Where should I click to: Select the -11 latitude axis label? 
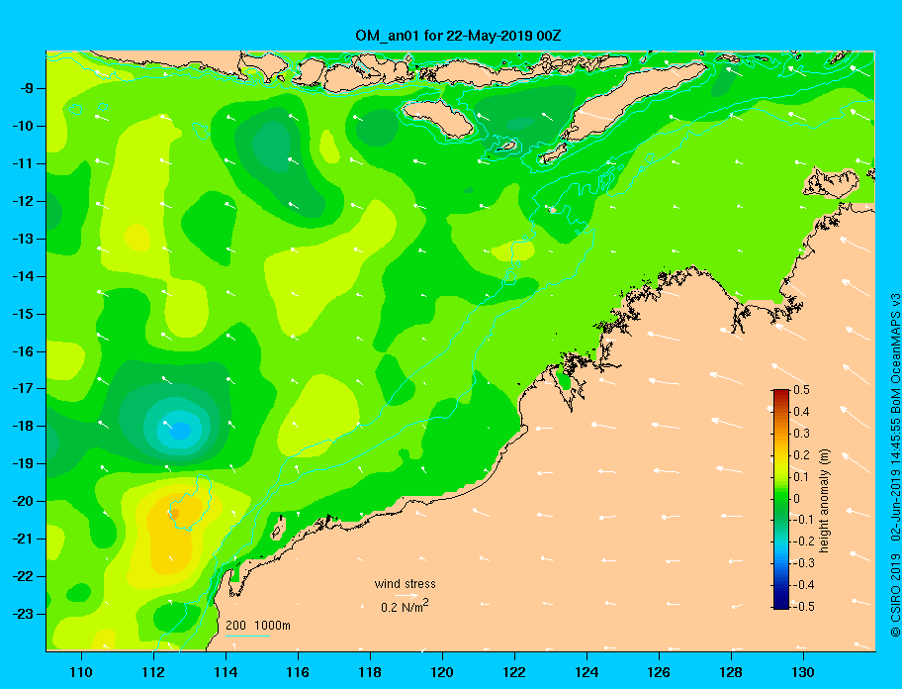point(24,163)
